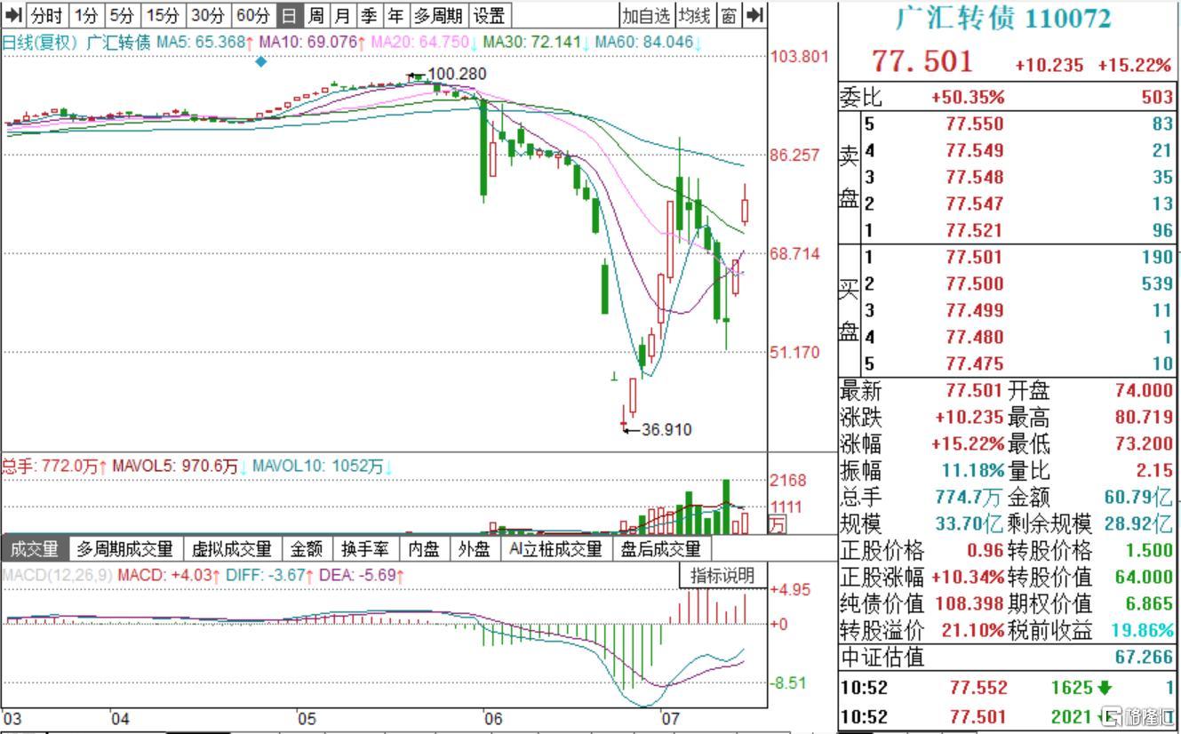This screenshot has width=1181, height=734.
Task: Click sell level 5 price 77.550
Action: tap(975, 124)
